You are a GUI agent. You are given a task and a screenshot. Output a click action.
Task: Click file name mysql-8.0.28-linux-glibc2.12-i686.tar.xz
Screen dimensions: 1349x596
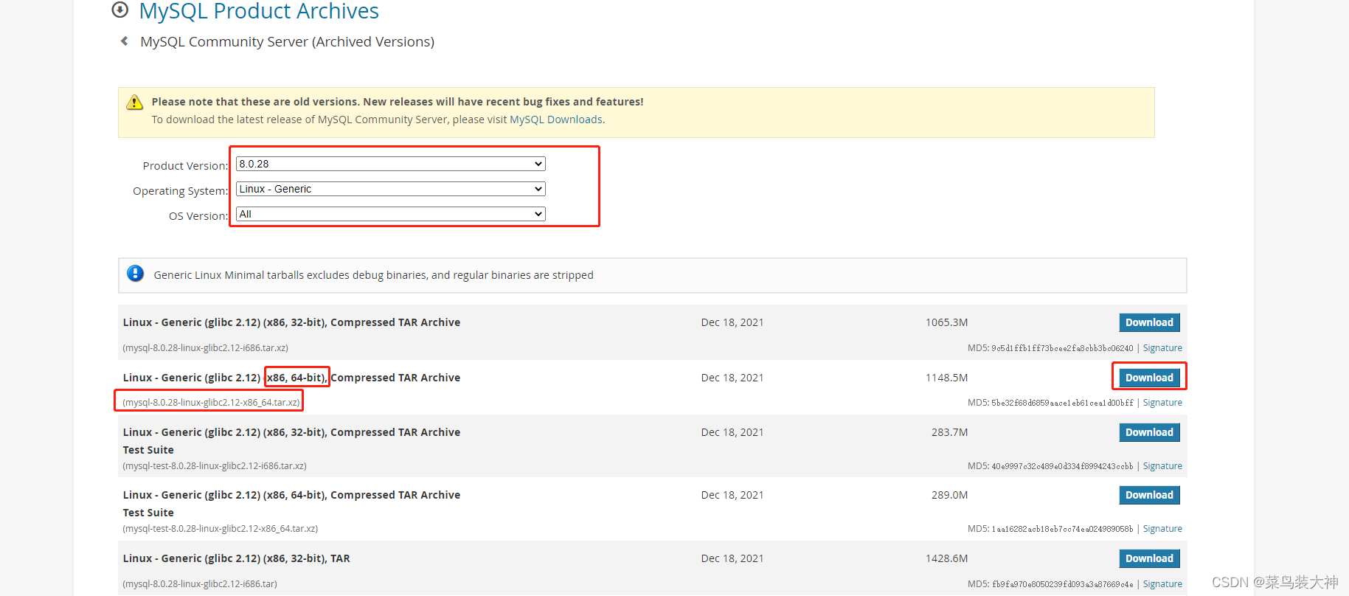tap(205, 348)
